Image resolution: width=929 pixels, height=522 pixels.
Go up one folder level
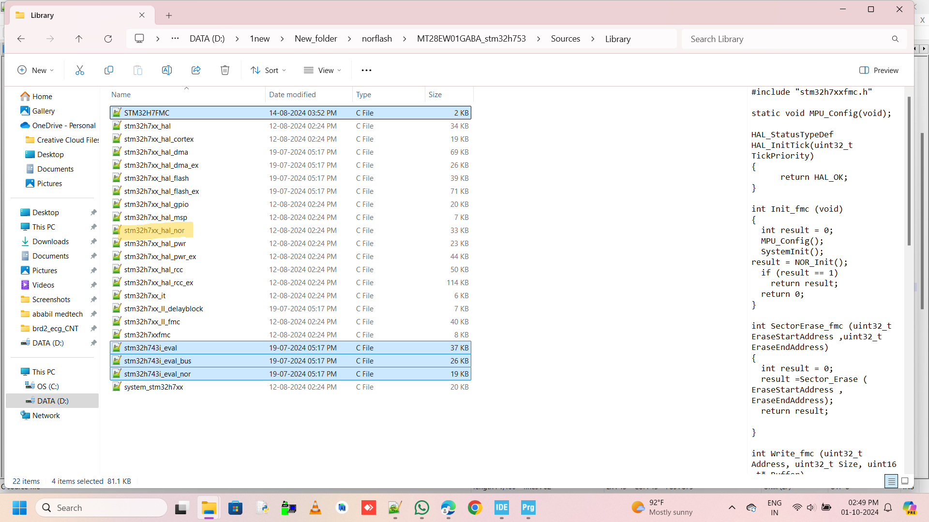click(79, 39)
